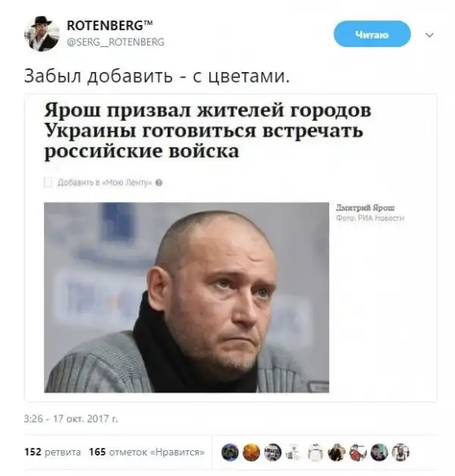This screenshot has height=476, width=455.
Task: Open the fourth pale liker avatar
Action: coord(293,452)
